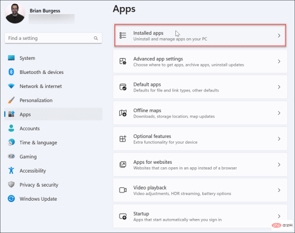
Task: Click the Personalization paintbrush icon
Action: (11, 100)
